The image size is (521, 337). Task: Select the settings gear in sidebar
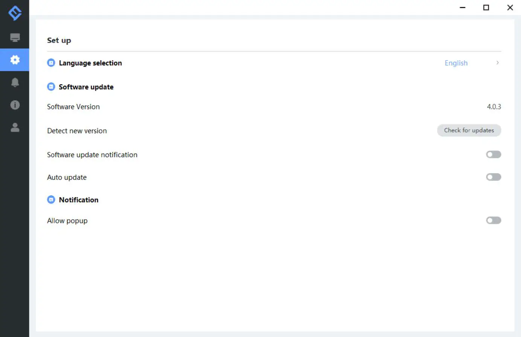coord(15,59)
